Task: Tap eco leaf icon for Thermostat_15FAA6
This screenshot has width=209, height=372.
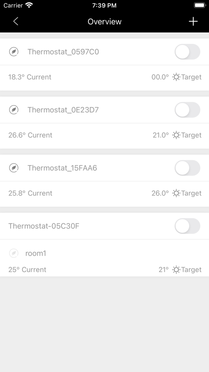Action: [14, 168]
